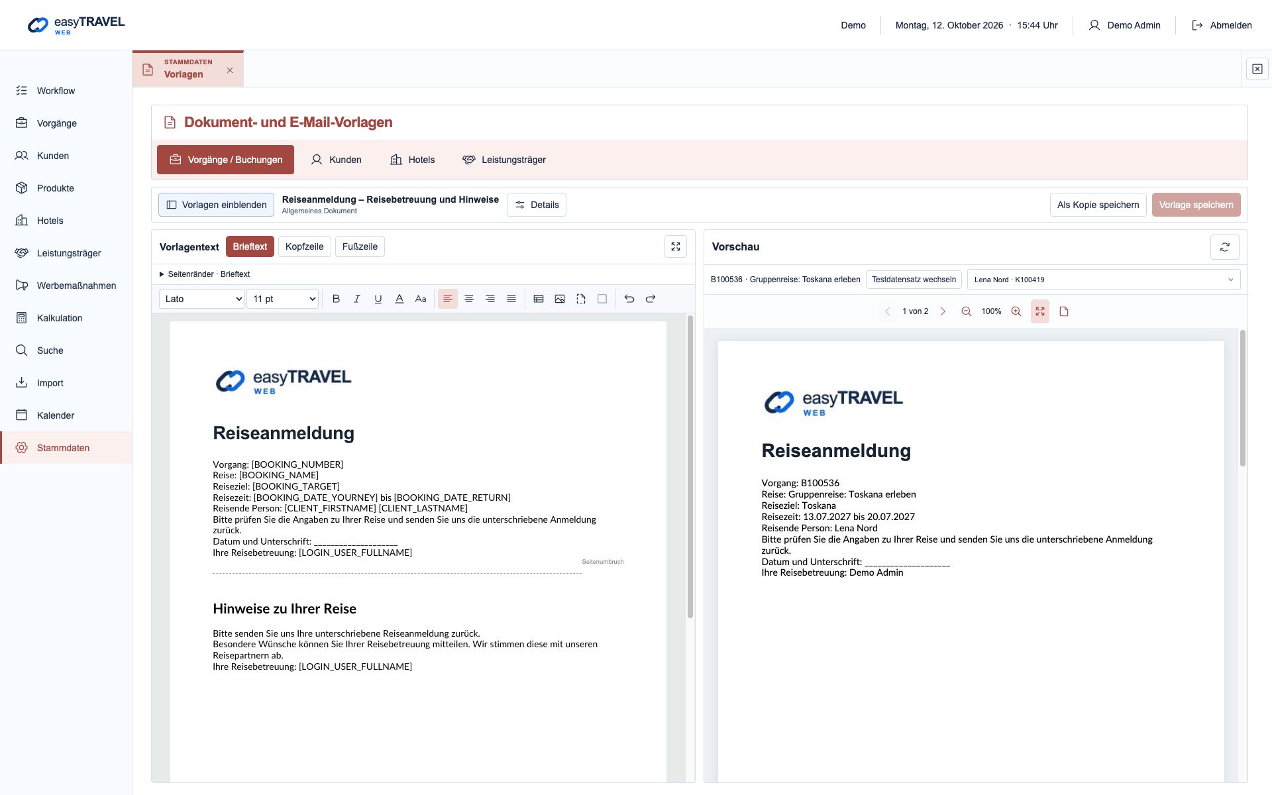This screenshot has width=1272, height=795.
Task: Expand the editor to fullscreen
Action: pyautogui.click(x=676, y=246)
